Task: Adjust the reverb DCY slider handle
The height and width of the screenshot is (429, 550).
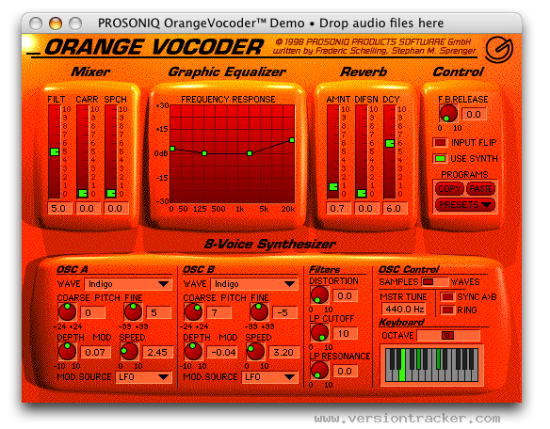Action: point(390,143)
